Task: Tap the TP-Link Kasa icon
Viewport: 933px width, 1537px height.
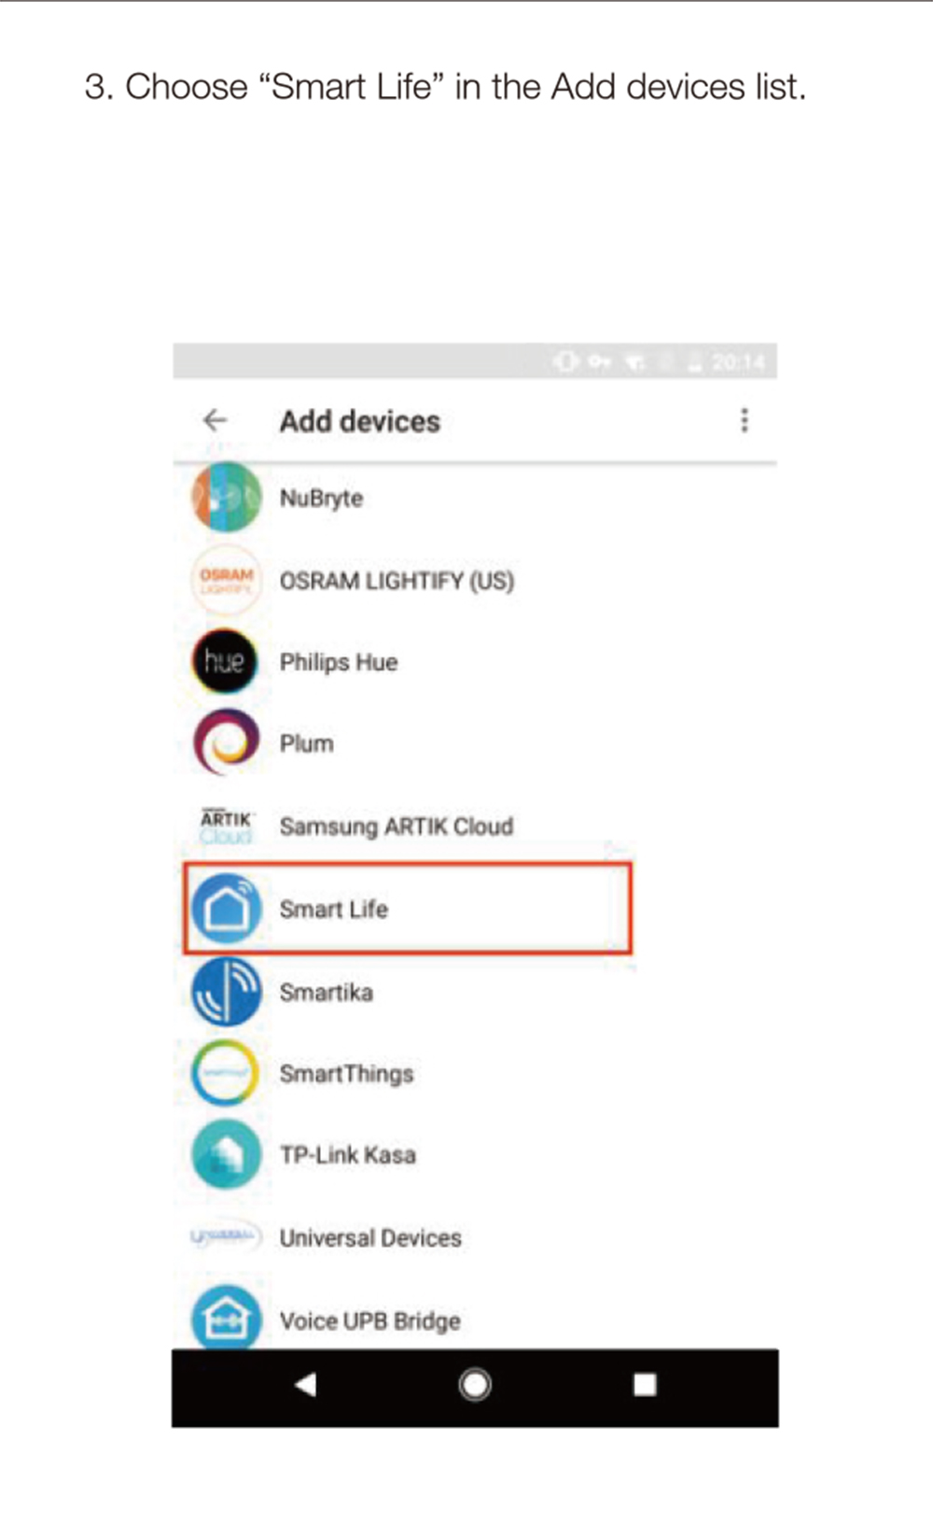Action: (x=227, y=1154)
